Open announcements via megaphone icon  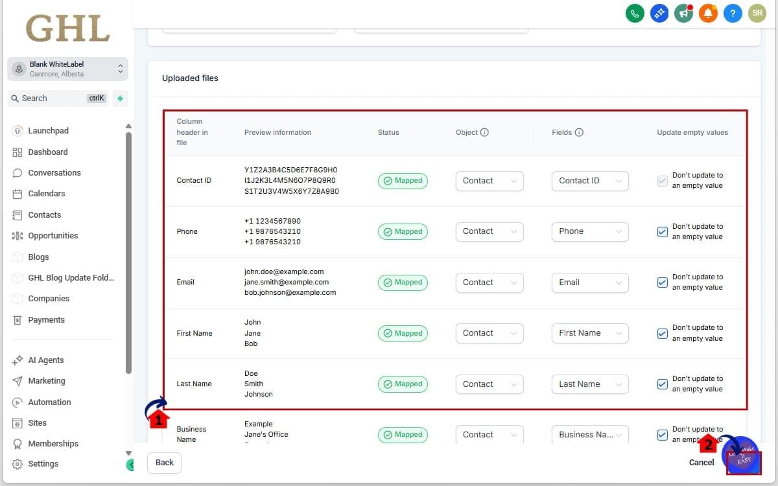683,13
